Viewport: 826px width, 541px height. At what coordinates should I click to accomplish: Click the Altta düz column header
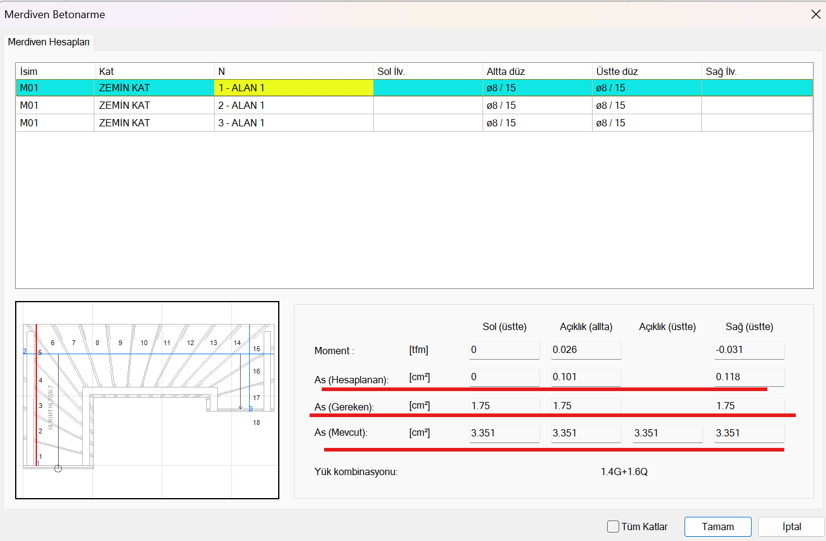537,71
